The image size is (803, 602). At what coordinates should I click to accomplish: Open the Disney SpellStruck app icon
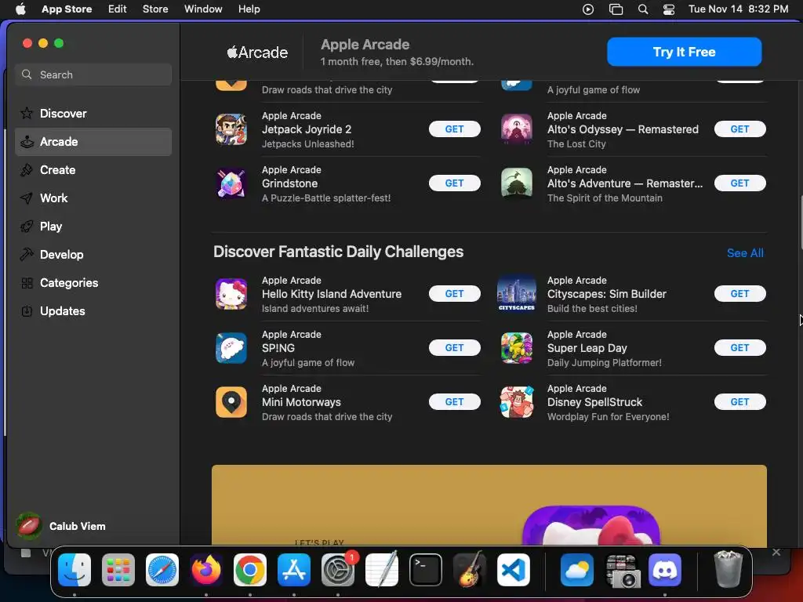[x=516, y=402]
